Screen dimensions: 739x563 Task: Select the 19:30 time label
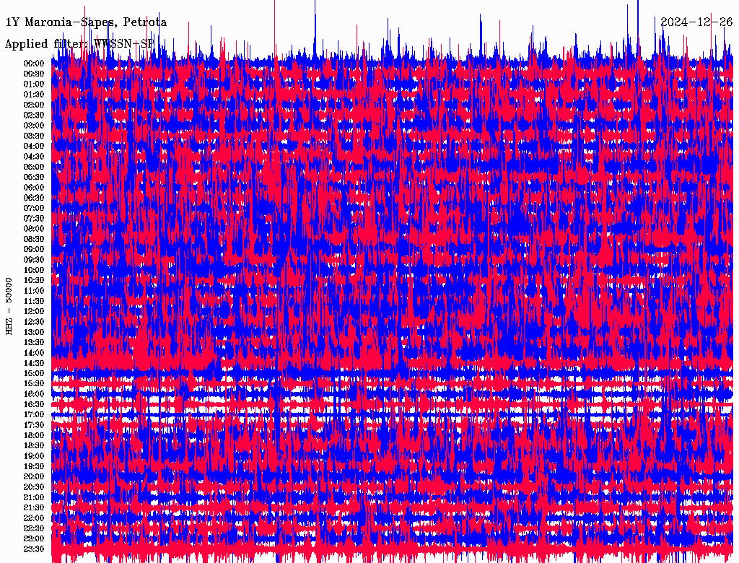[34, 466]
